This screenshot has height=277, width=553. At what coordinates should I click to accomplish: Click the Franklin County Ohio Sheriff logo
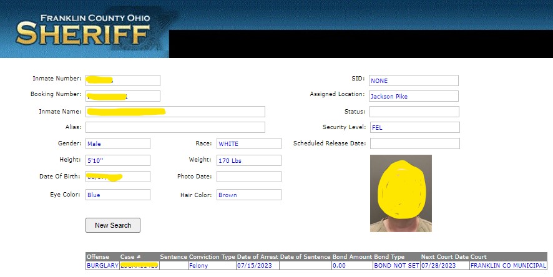coord(83,31)
